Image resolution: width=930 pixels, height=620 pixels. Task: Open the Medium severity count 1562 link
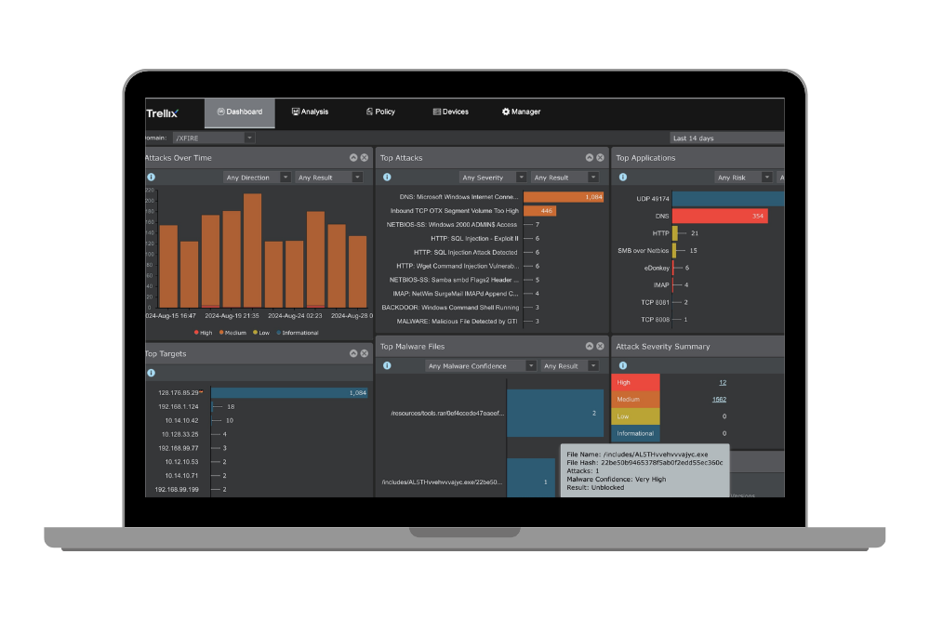(719, 400)
